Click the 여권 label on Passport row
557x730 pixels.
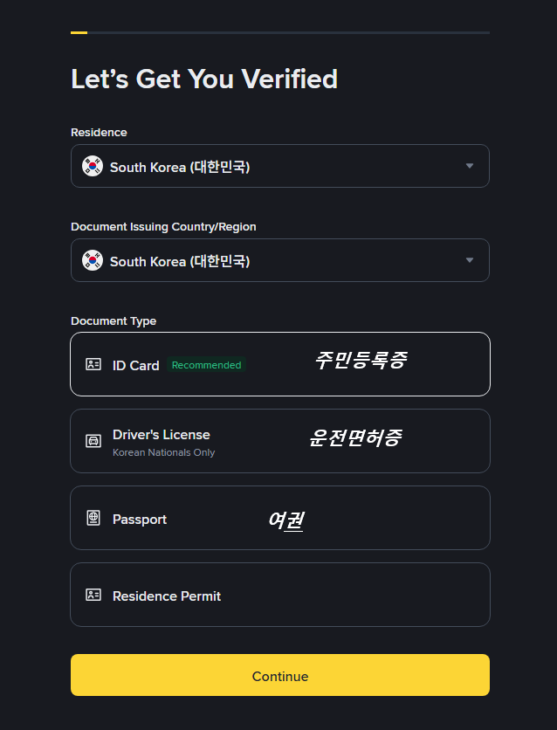[x=285, y=520]
